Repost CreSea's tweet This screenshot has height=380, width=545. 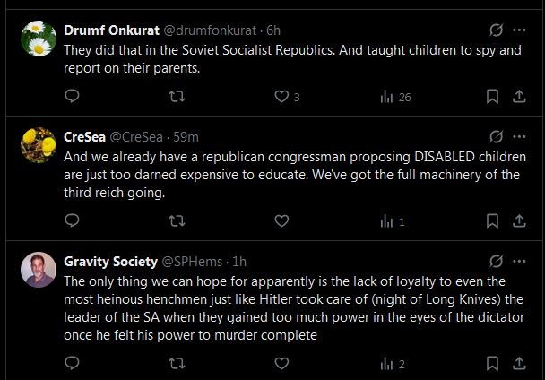click(177, 221)
